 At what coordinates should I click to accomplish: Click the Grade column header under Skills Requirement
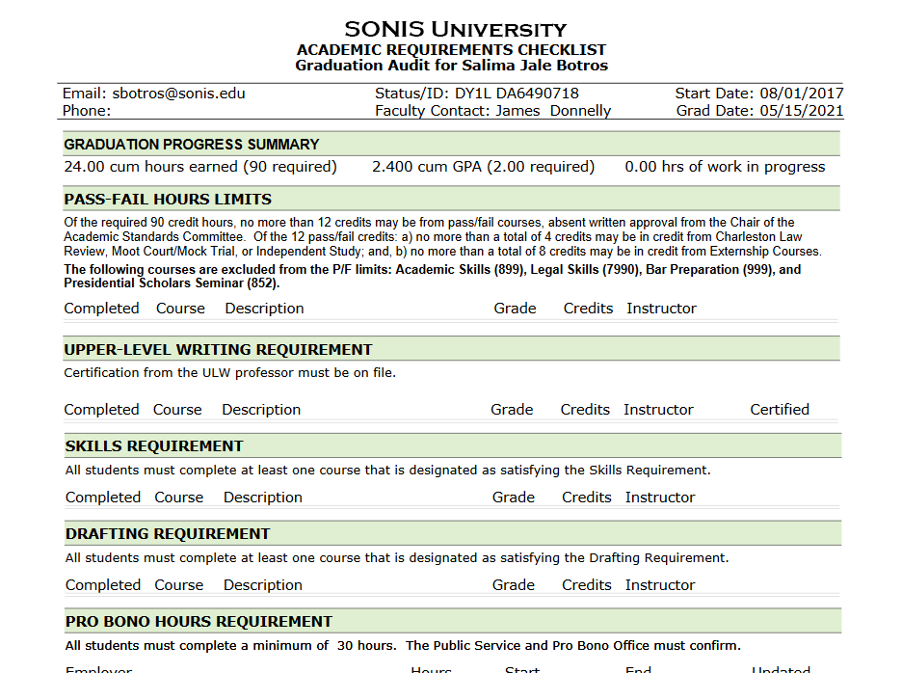pyautogui.click(x=513, y=498)
